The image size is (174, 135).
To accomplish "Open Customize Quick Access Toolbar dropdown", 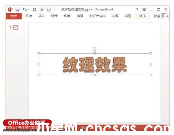I will coord(54,10).
